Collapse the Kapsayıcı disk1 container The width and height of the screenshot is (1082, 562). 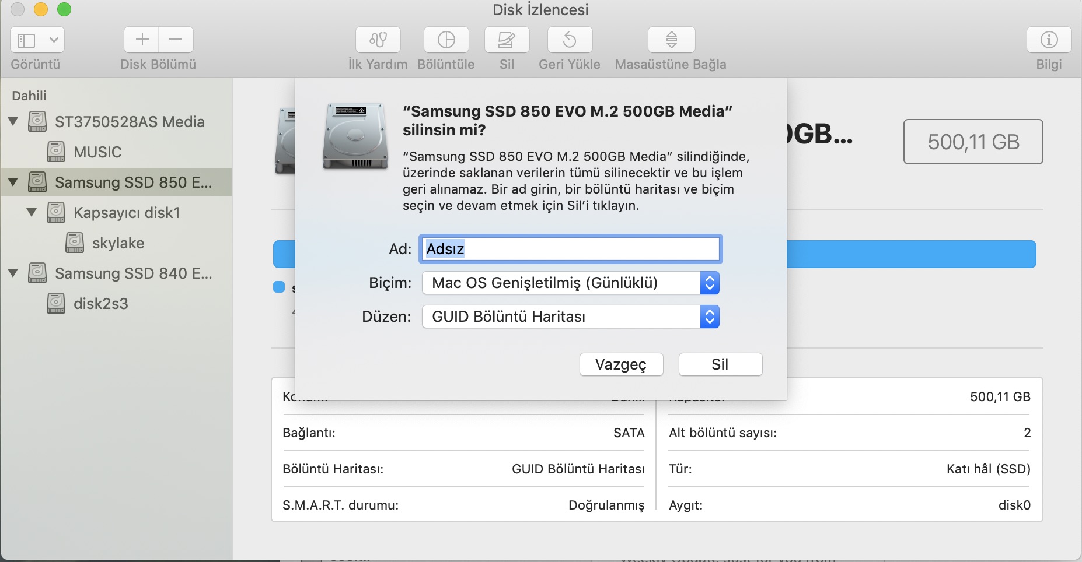pos(32,213)
